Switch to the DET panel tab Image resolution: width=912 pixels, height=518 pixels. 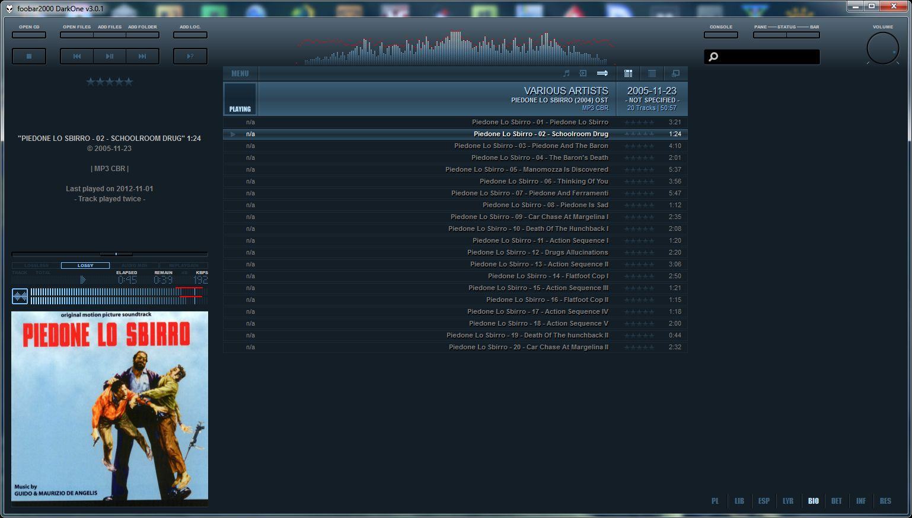(837, 501)
